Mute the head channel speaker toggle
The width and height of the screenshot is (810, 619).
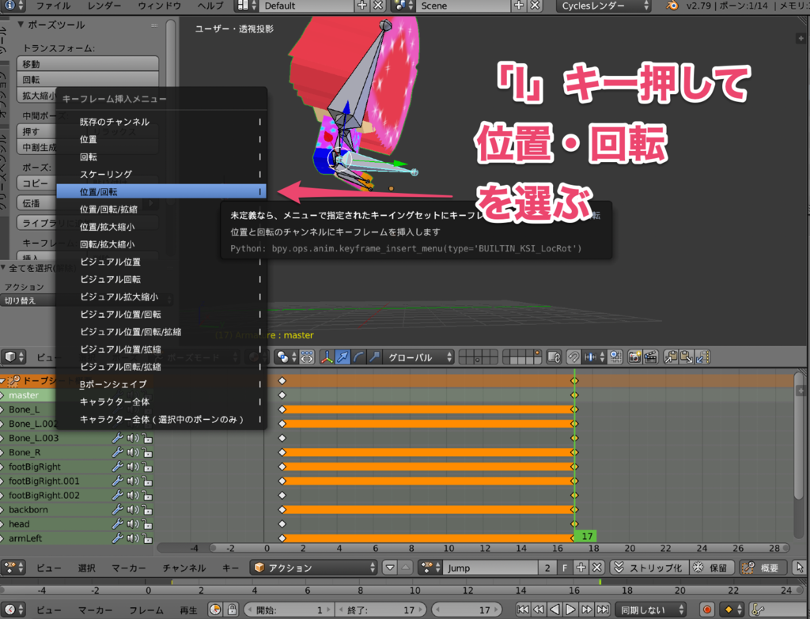coord(132,523)
